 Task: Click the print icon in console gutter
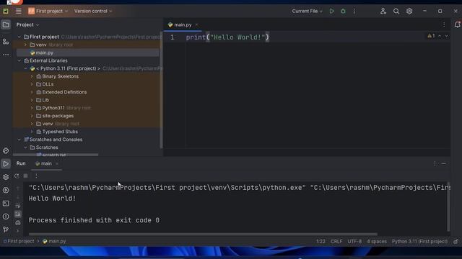pos(17,222)
